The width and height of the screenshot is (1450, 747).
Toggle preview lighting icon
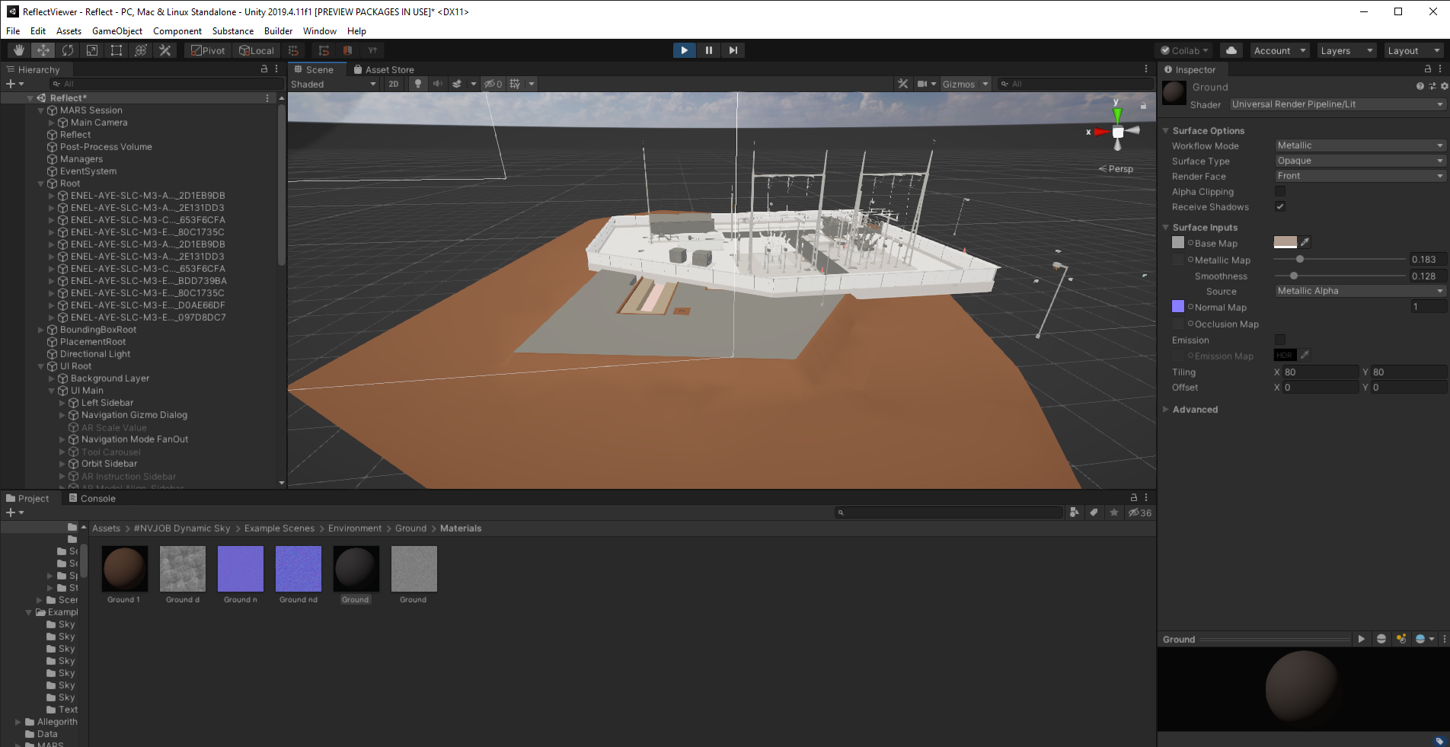(1401, 639)
